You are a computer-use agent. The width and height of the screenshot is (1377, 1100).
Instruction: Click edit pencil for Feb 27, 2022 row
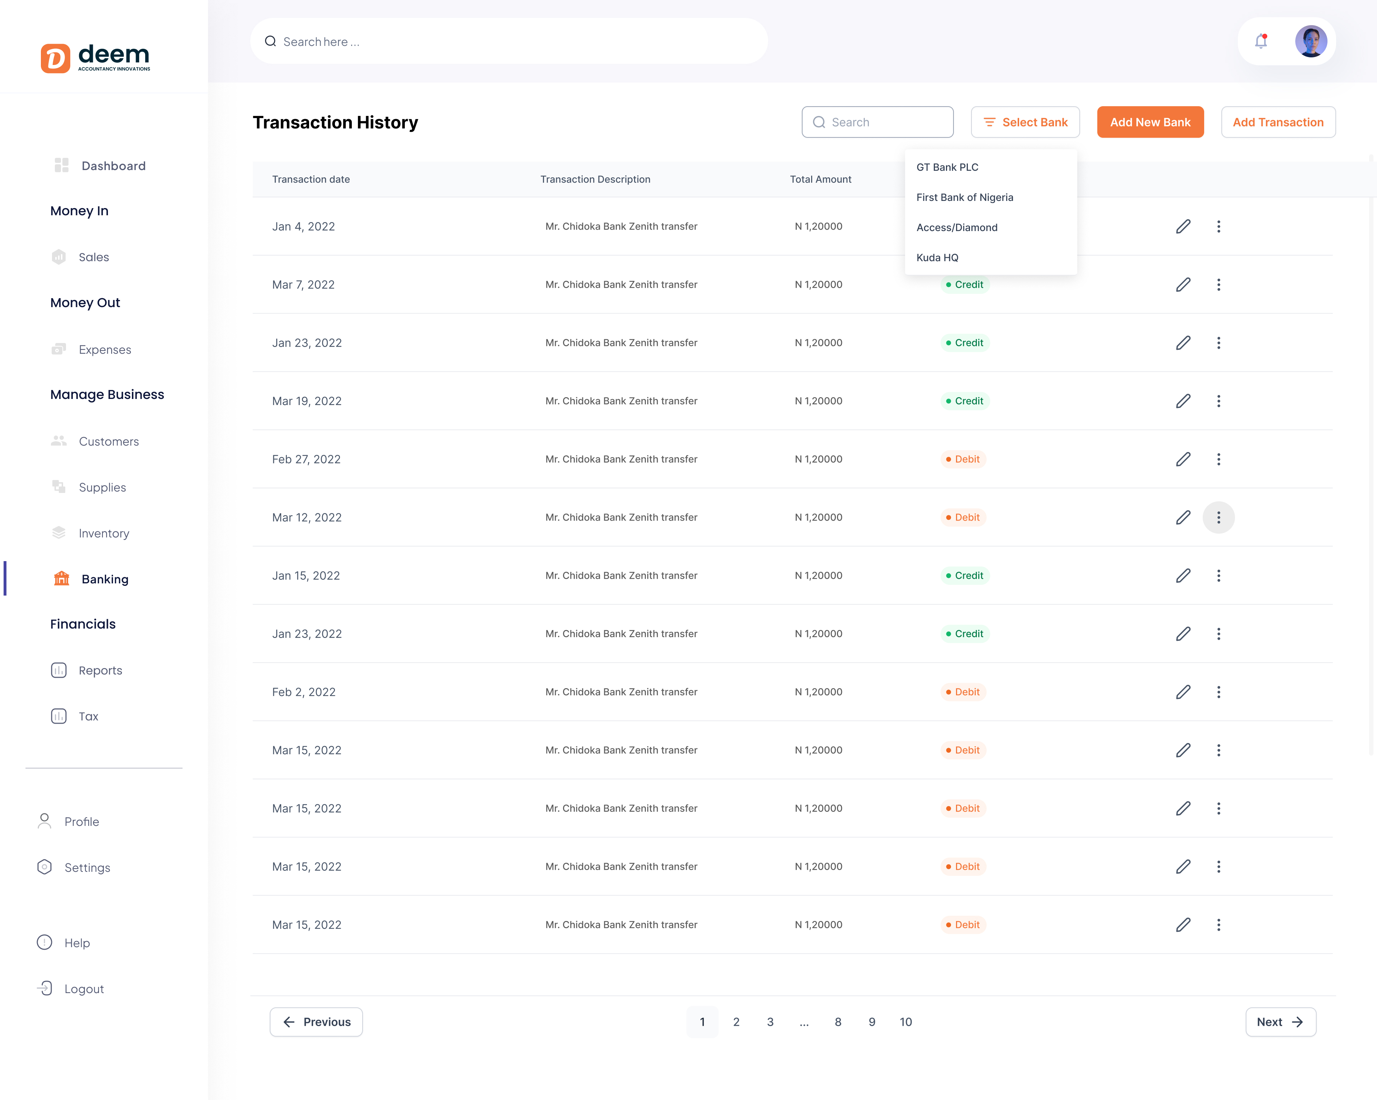coord(1183,459)
